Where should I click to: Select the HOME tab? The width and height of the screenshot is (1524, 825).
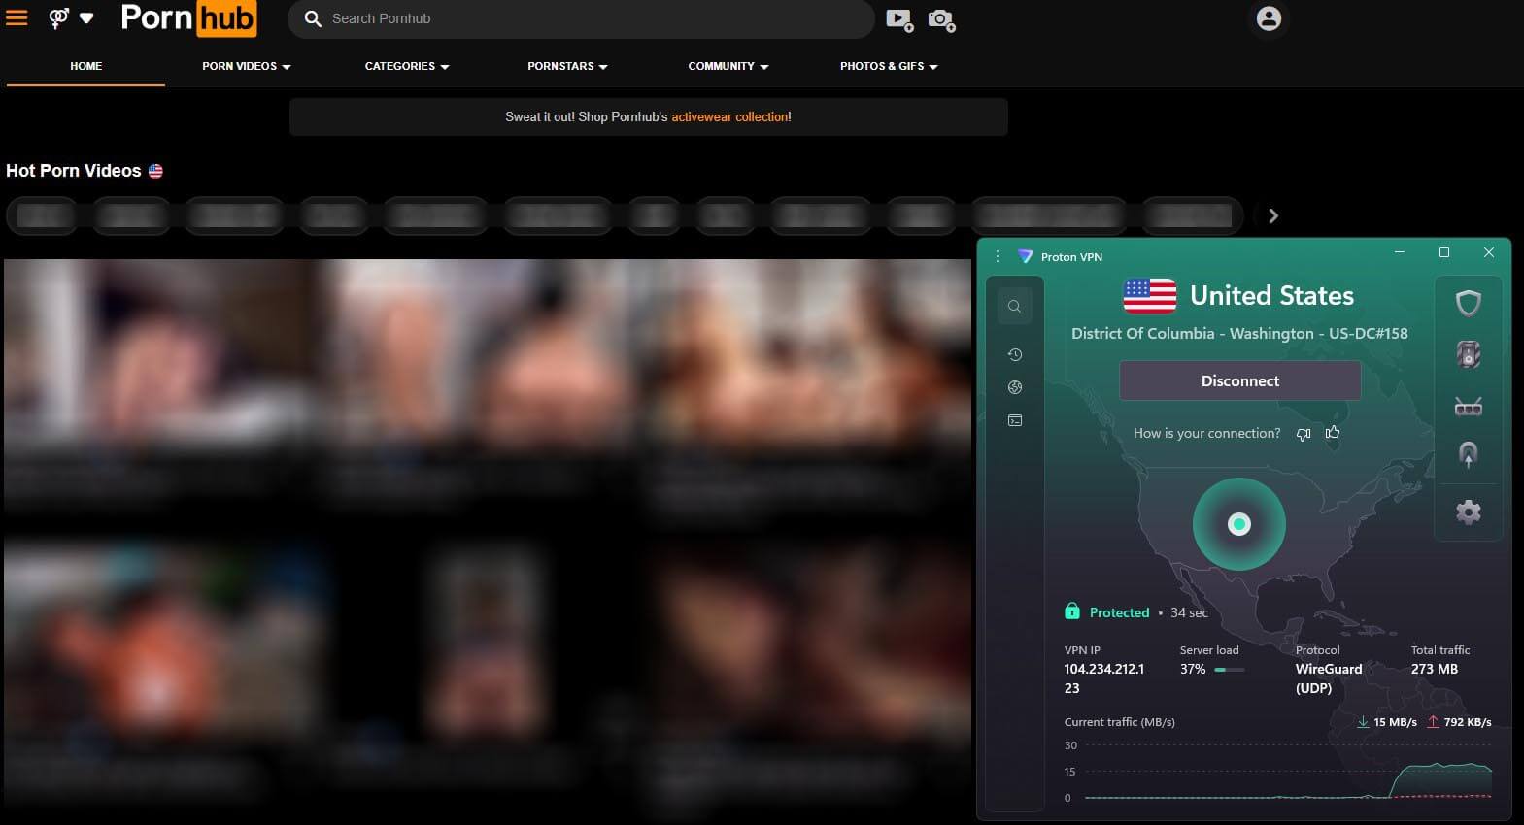click(85, 66)
